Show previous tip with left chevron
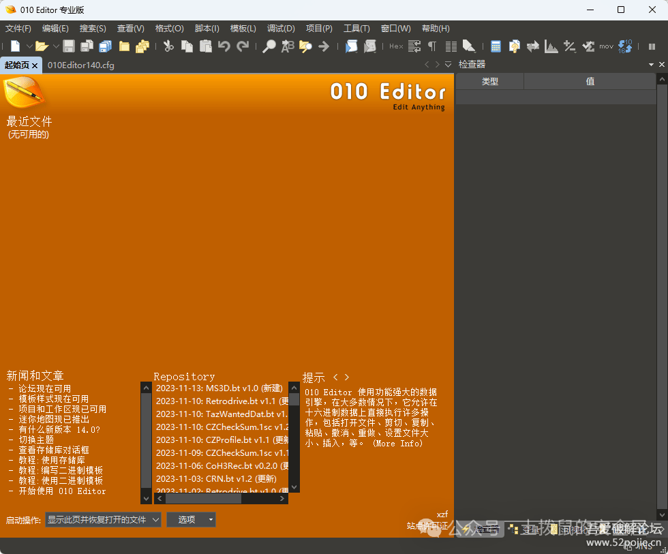Image resolution: width=668 pixels, height=554 pixels. pyautogui.click(x=335, y=377)
